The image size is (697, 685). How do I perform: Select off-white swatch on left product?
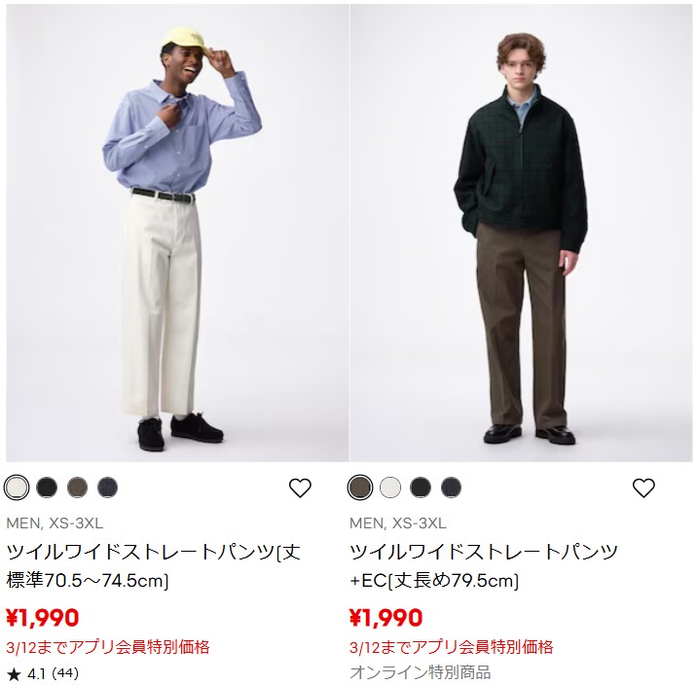pos(17,487)
